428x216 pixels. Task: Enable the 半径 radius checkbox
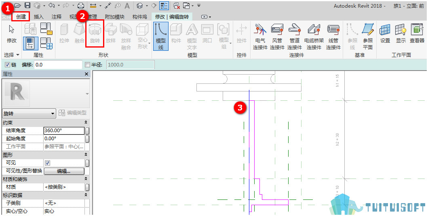click(x=87, y=65)
